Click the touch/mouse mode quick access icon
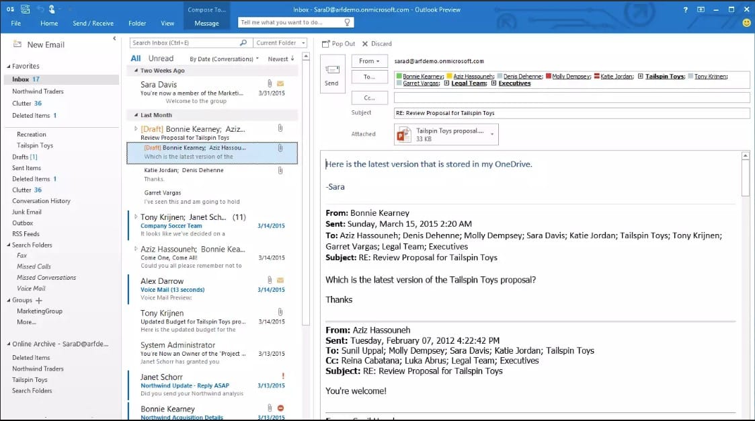Viewport: 755px width, 421px height. tap(52, 9)
